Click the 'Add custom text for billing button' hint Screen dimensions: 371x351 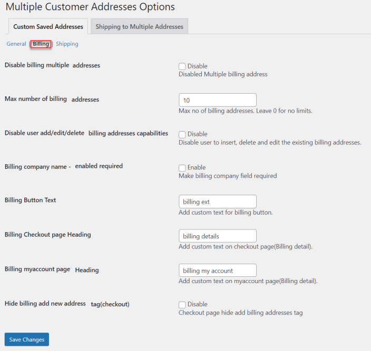pos(226,213)
